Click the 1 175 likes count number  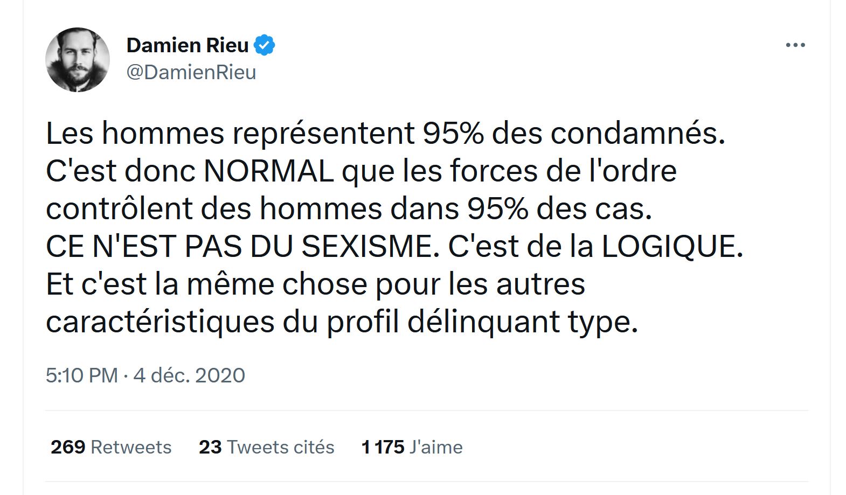383,447
